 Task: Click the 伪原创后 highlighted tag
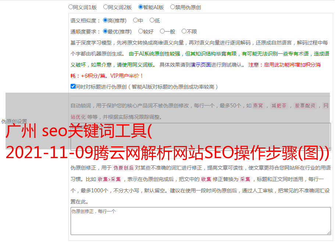pyautogui.click(x=123, y=168)
